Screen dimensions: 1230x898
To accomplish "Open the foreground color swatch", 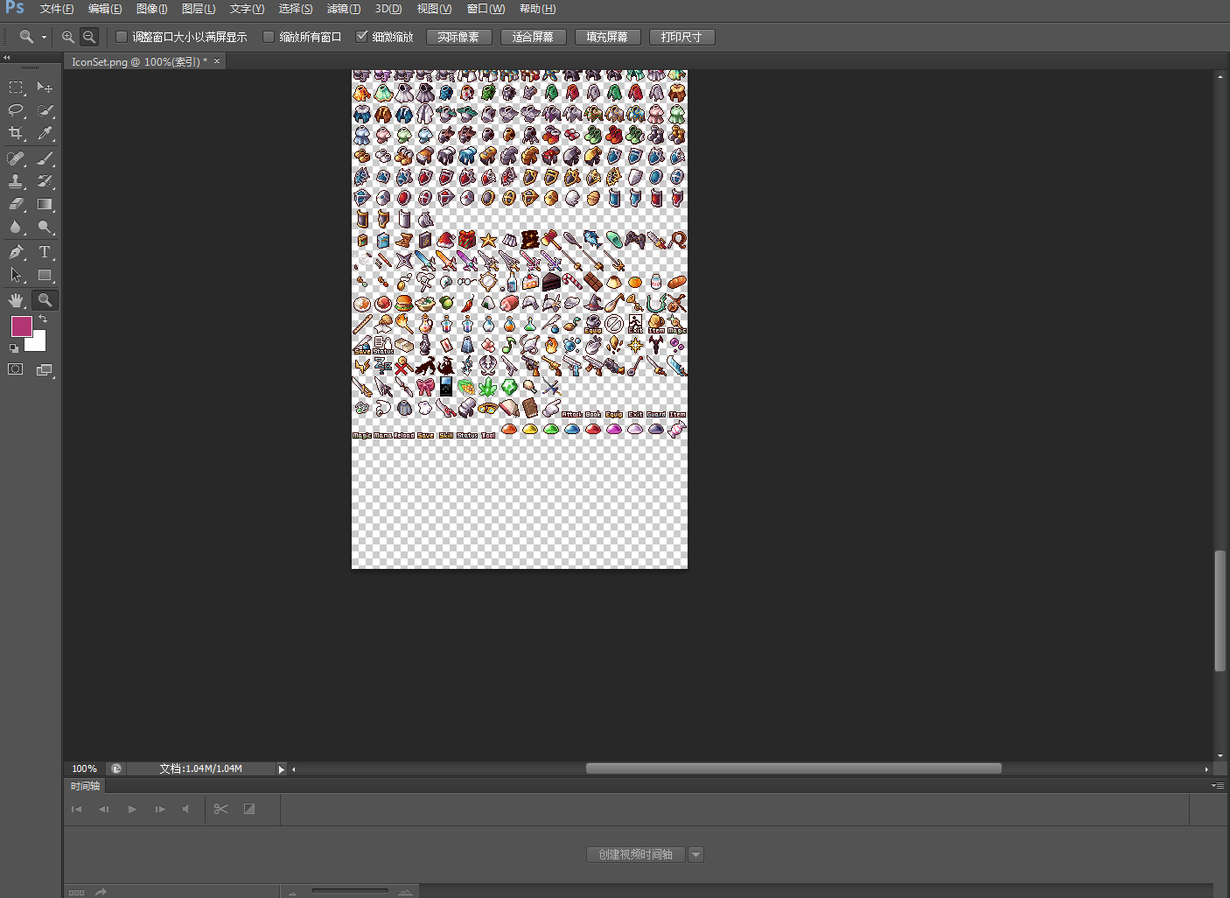I will click(x=21, y=326).
